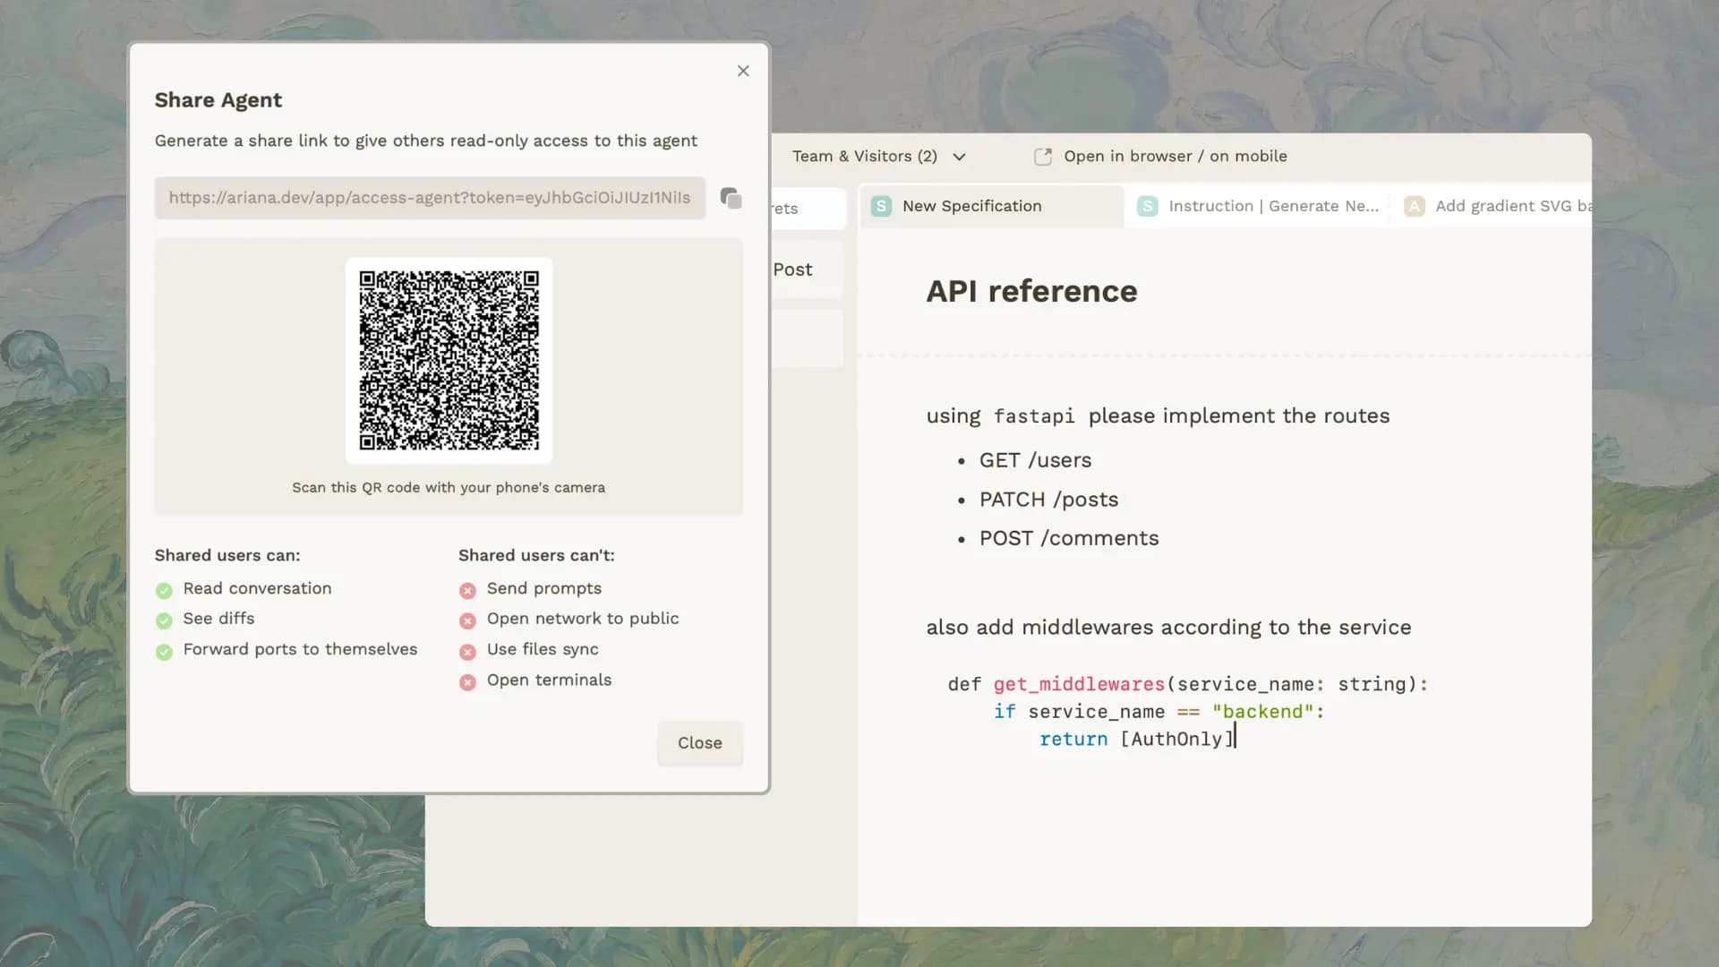Open in browser / on mobile link
This screenshot has height=967, width=1719.
coord(1175,156)
